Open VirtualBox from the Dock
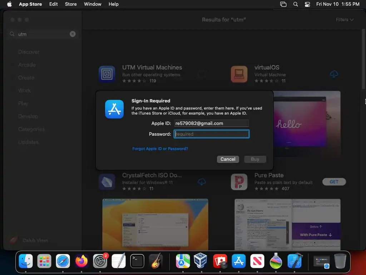Viewport: 366px width, 275px height. [201, 261]
